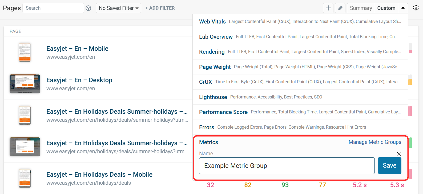Select the Custom tab
The width and height of the screenshot is (423, 194).
click(x=386, y=8)
